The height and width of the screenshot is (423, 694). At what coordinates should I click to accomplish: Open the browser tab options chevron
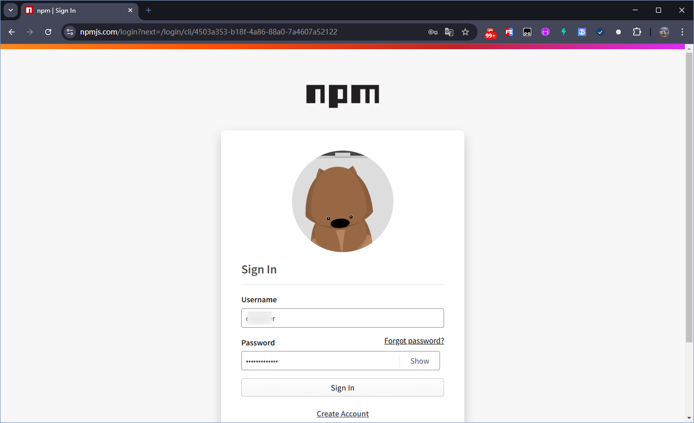click(x=11, y=10)
